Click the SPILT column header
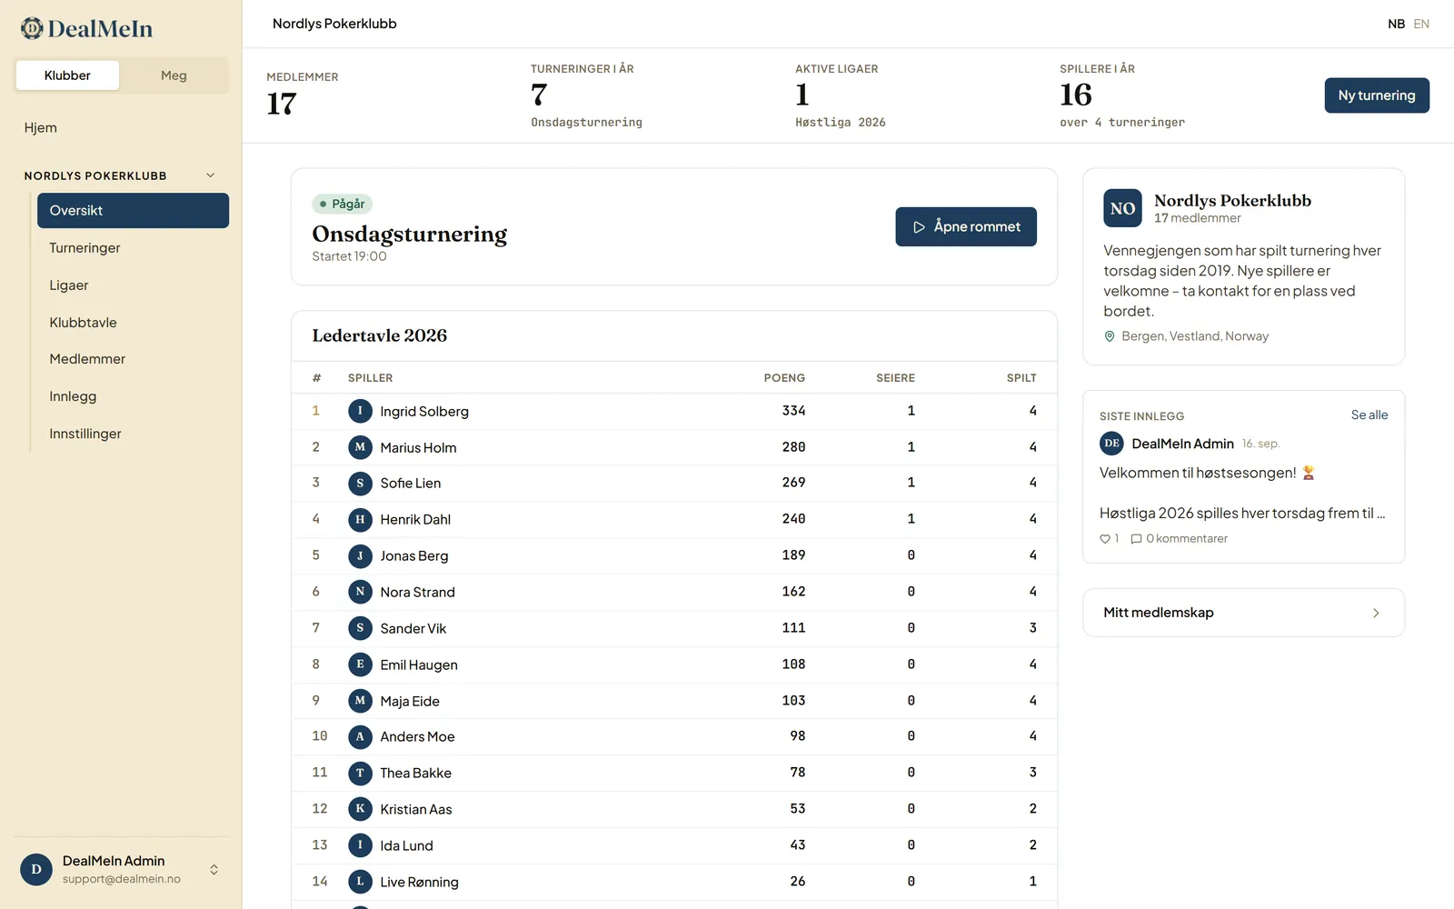The image size is (1454, 909). click(x=1021, y=378)
